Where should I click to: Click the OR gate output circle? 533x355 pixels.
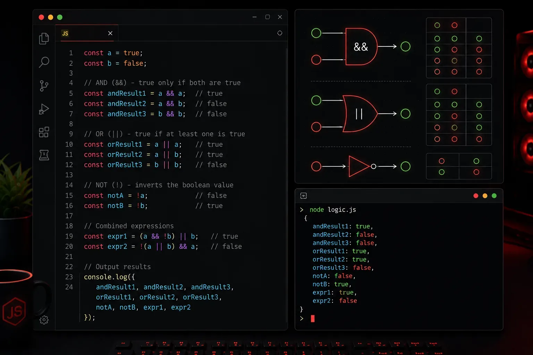(405, 114)
